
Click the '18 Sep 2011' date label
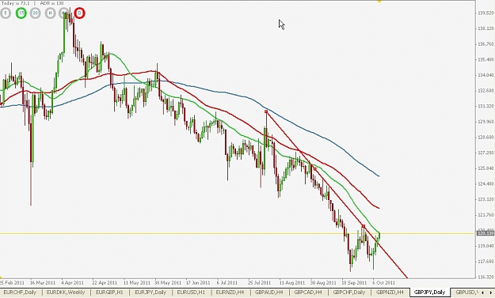pyautogui.click(x=354, y=282)
